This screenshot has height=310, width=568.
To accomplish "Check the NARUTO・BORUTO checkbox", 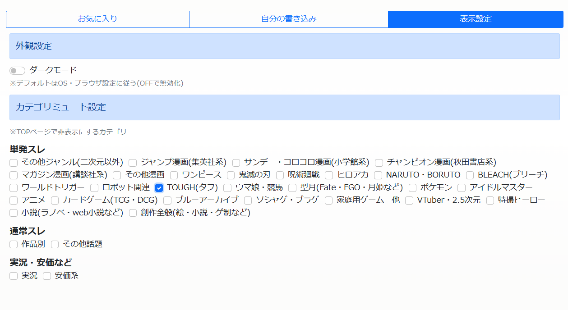I will [378, 175].
